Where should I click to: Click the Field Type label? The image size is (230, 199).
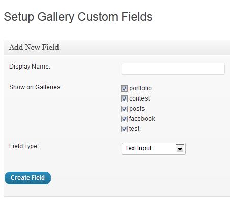tap(24, 146)
